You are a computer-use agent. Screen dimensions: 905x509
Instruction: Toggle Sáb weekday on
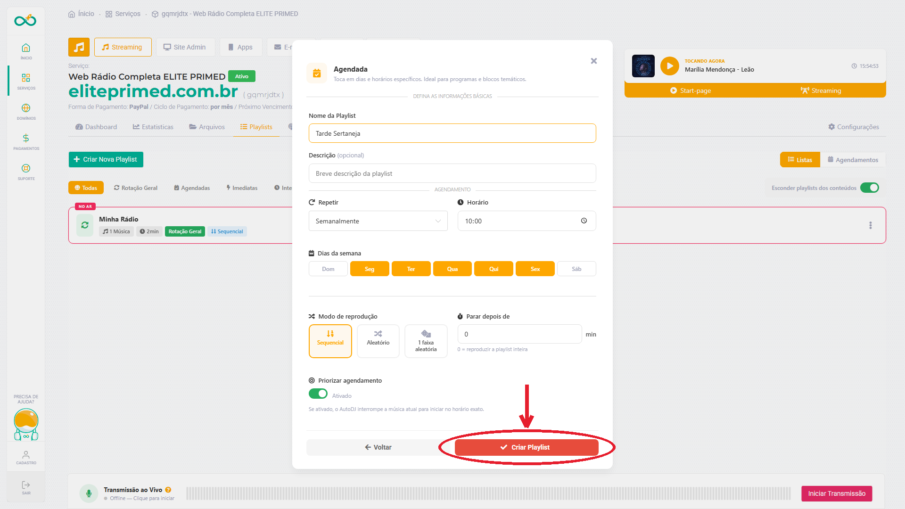click(576, 269)
